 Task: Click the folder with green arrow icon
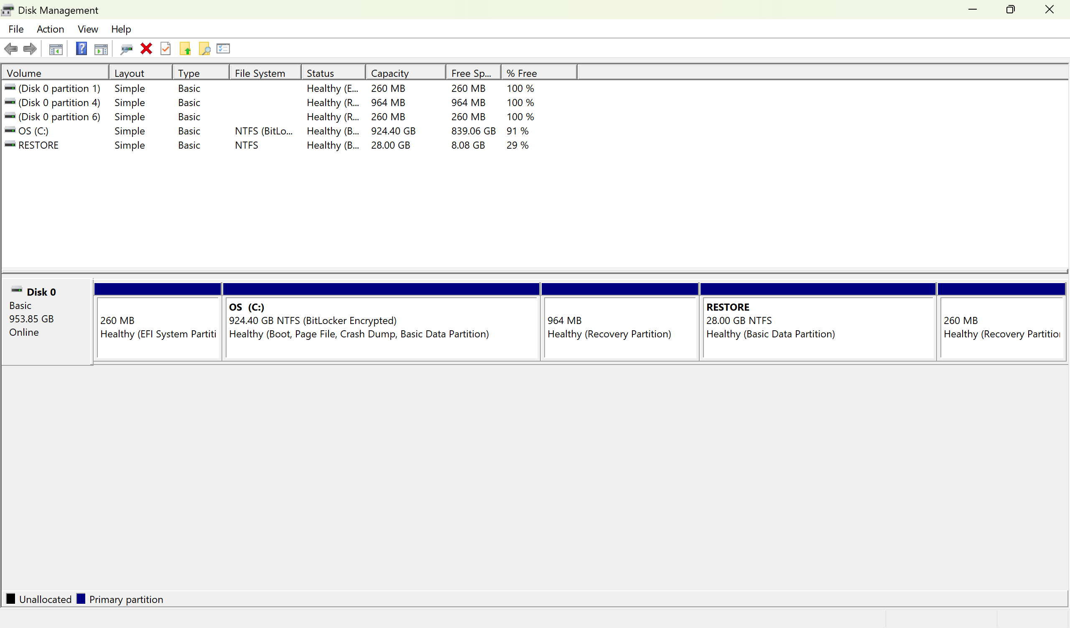185,49
